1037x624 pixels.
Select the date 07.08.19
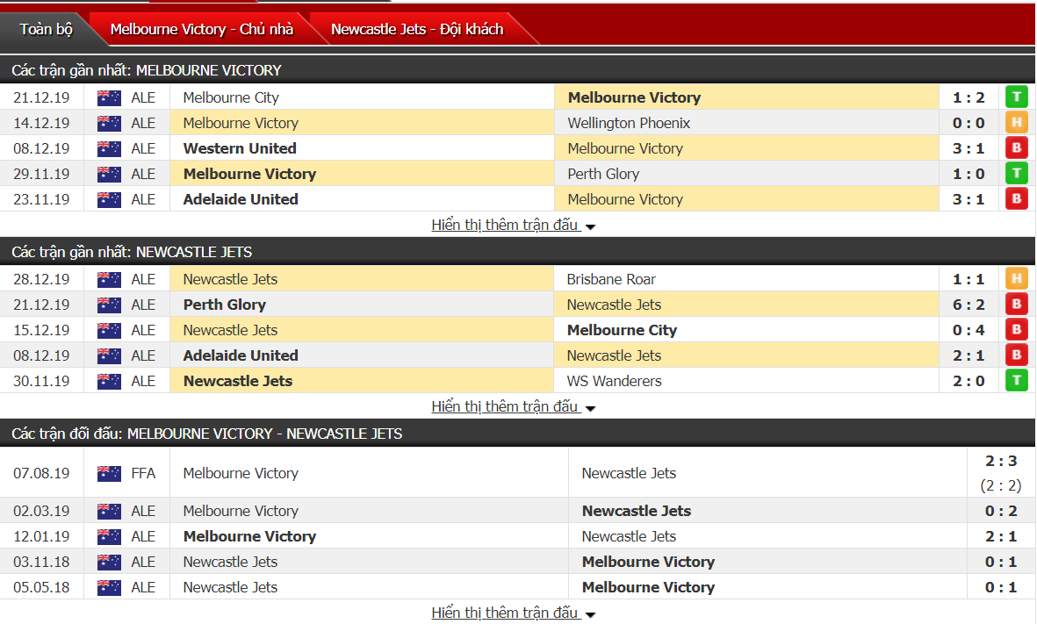tap(41, 473)
